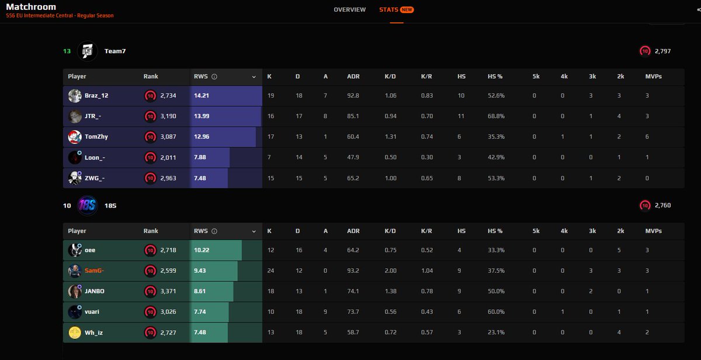701x360 pixels.
Task: Click skill level badge in ZWG_- row
Action: 150,178
